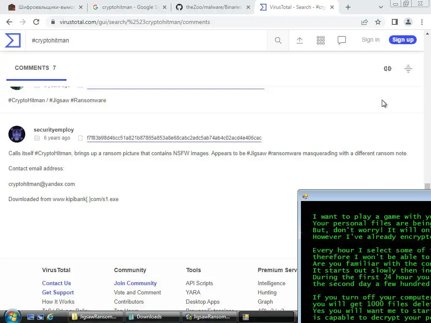The height and width of the screenshot is (323, 431).
Task: Reload the page with refresh icon
Action: [x=36, y=22]
